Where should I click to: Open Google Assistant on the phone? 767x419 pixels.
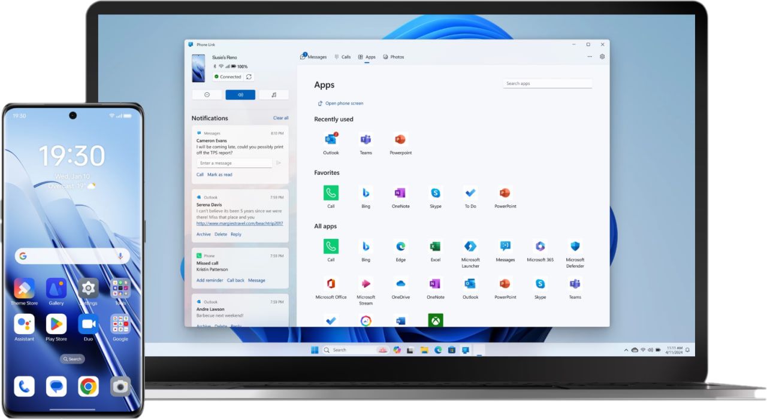point(24,324)
